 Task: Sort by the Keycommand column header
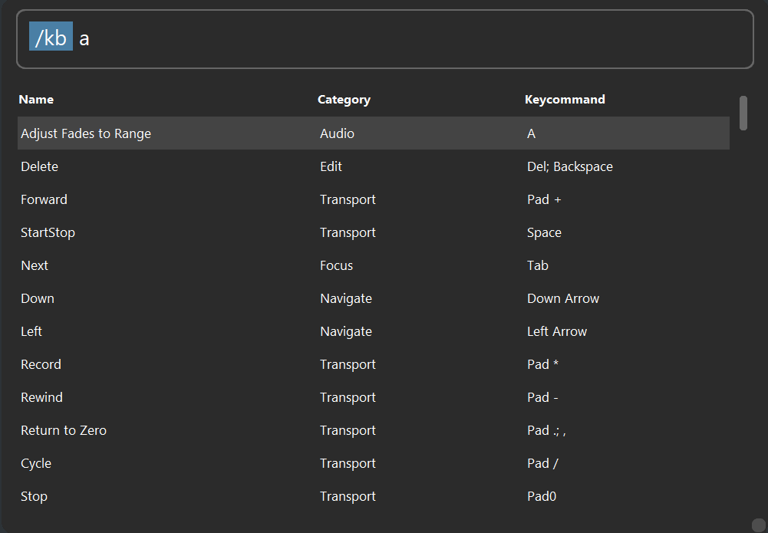click(x=565, y=100)
